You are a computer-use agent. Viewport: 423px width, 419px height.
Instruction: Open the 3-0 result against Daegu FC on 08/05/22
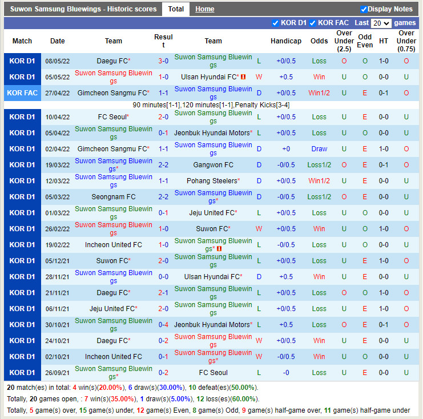[163, 61]
